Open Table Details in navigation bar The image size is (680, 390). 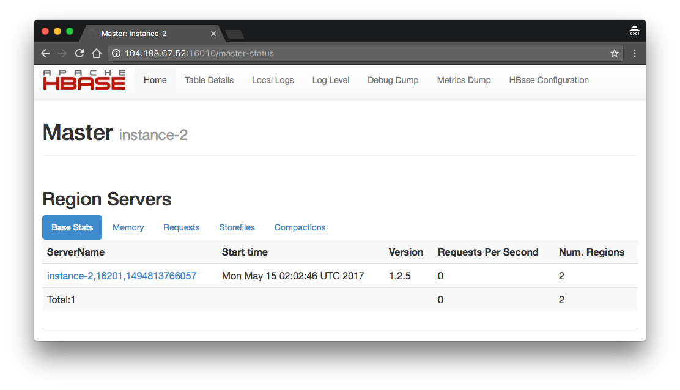click(209, 80)
